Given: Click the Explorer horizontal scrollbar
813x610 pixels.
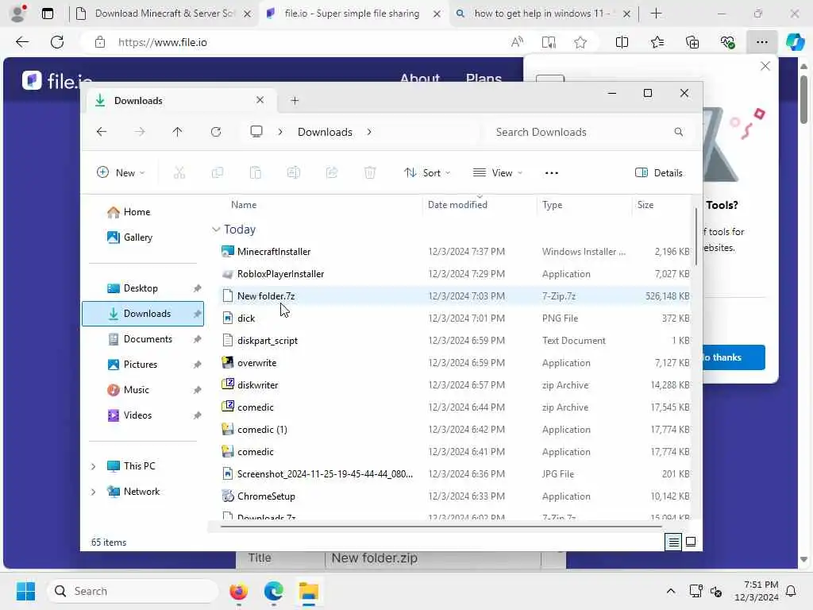Looking at the screenshot, I should pyautogui.click(x=441, y=527).
